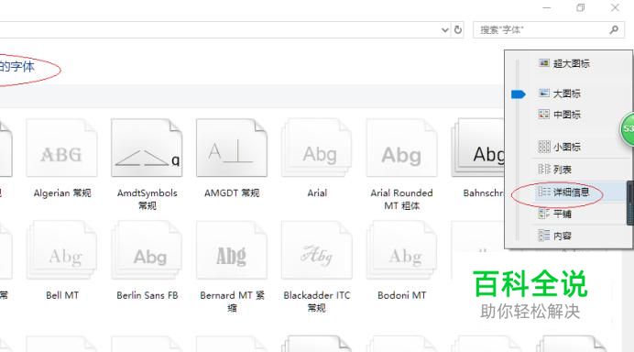
Task: Select the Blackadder ITC 常规 font icon
Action: click(x=317, y=250)
